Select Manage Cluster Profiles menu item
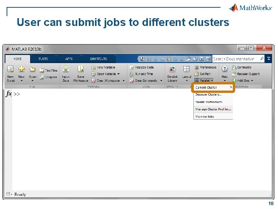Screen dimensions: 278x209 [213, 109]
